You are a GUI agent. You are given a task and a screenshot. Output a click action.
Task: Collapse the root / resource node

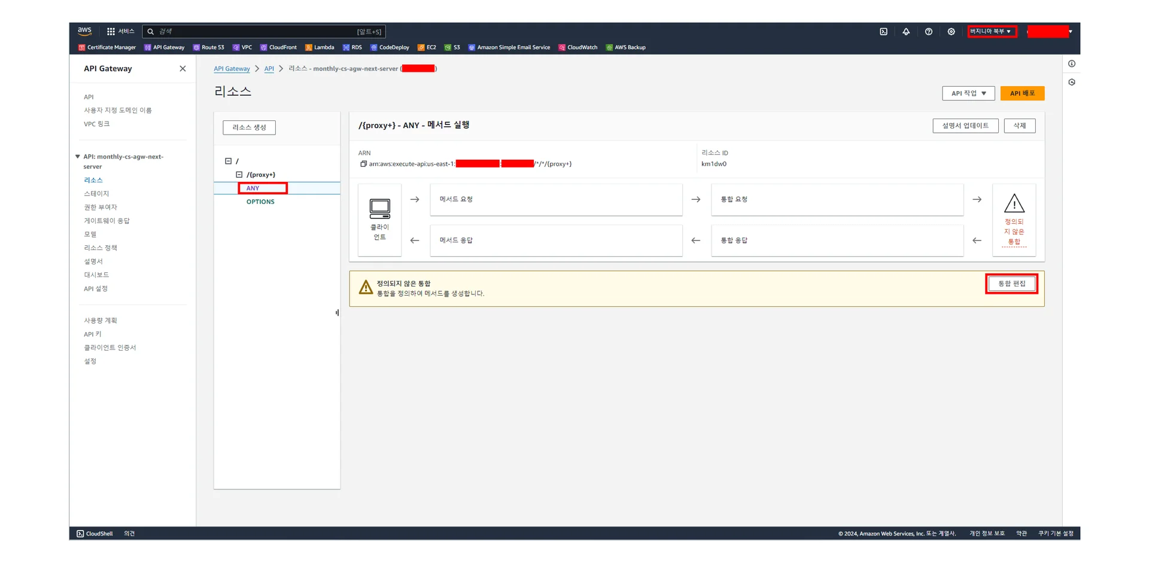click(x=228, y=161)
